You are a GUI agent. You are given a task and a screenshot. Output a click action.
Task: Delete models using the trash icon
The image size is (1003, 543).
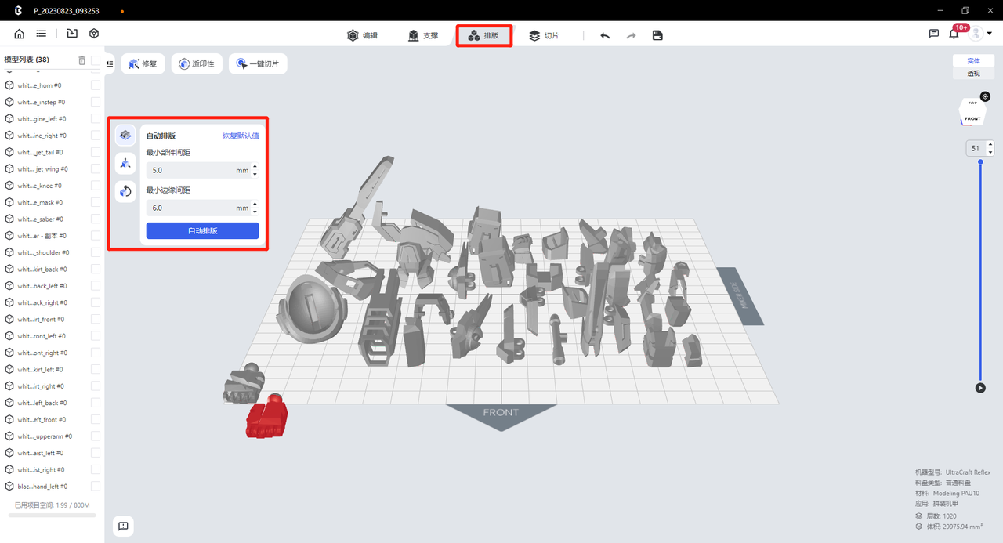82,60
